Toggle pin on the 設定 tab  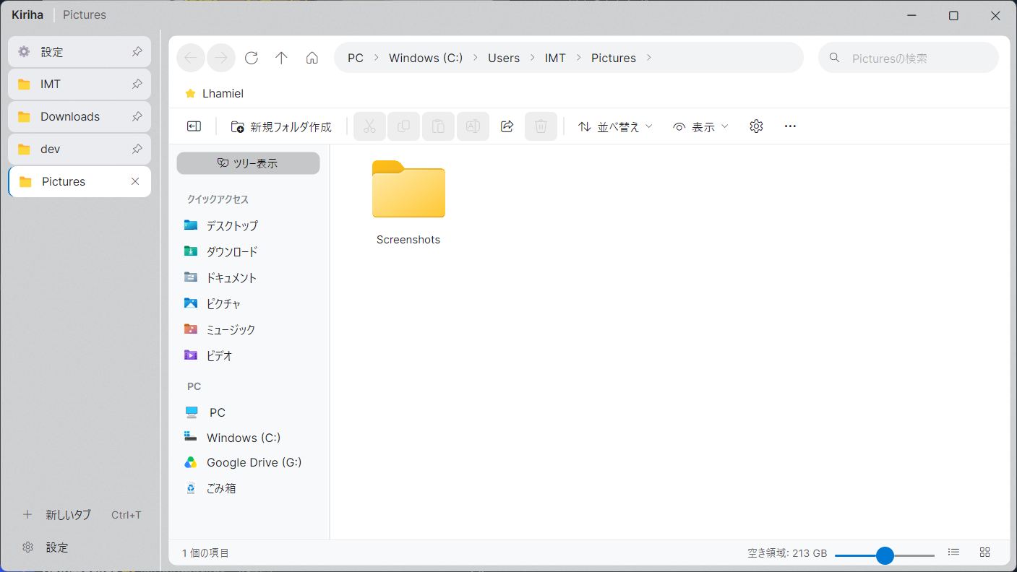(137, 52)
